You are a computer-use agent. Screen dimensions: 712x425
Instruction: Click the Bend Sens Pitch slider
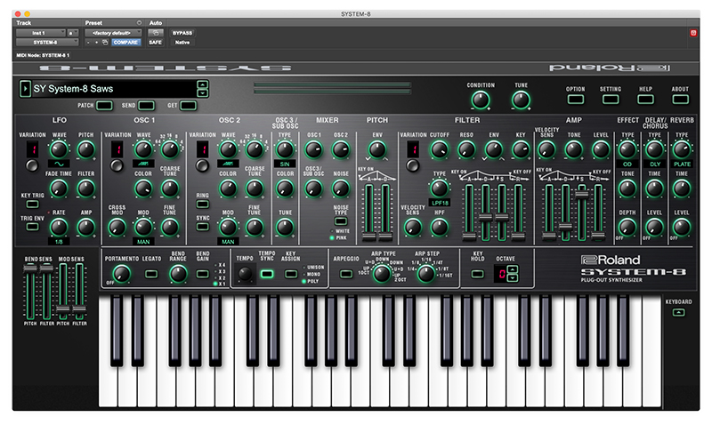point(30,268)
